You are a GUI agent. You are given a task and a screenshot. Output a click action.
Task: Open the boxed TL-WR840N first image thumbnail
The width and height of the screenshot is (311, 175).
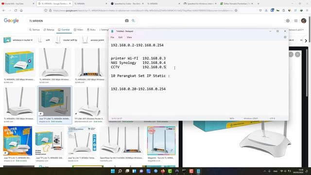point(19,63)
